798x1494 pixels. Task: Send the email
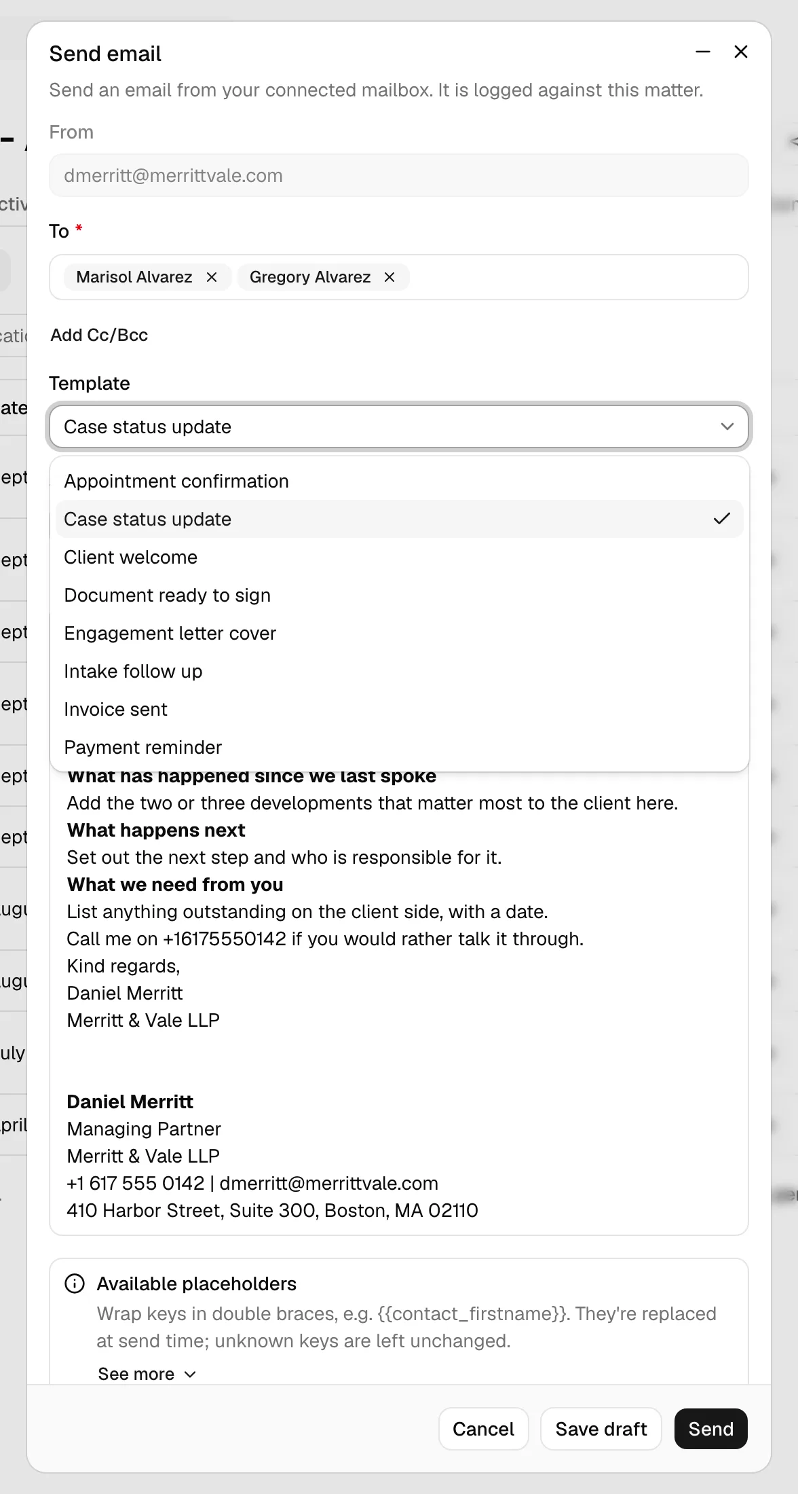[711, 1429]
